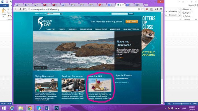Click the teal arrow on the otter banner
Viewport: 198px width, 111px height.
tap(153, 47)
